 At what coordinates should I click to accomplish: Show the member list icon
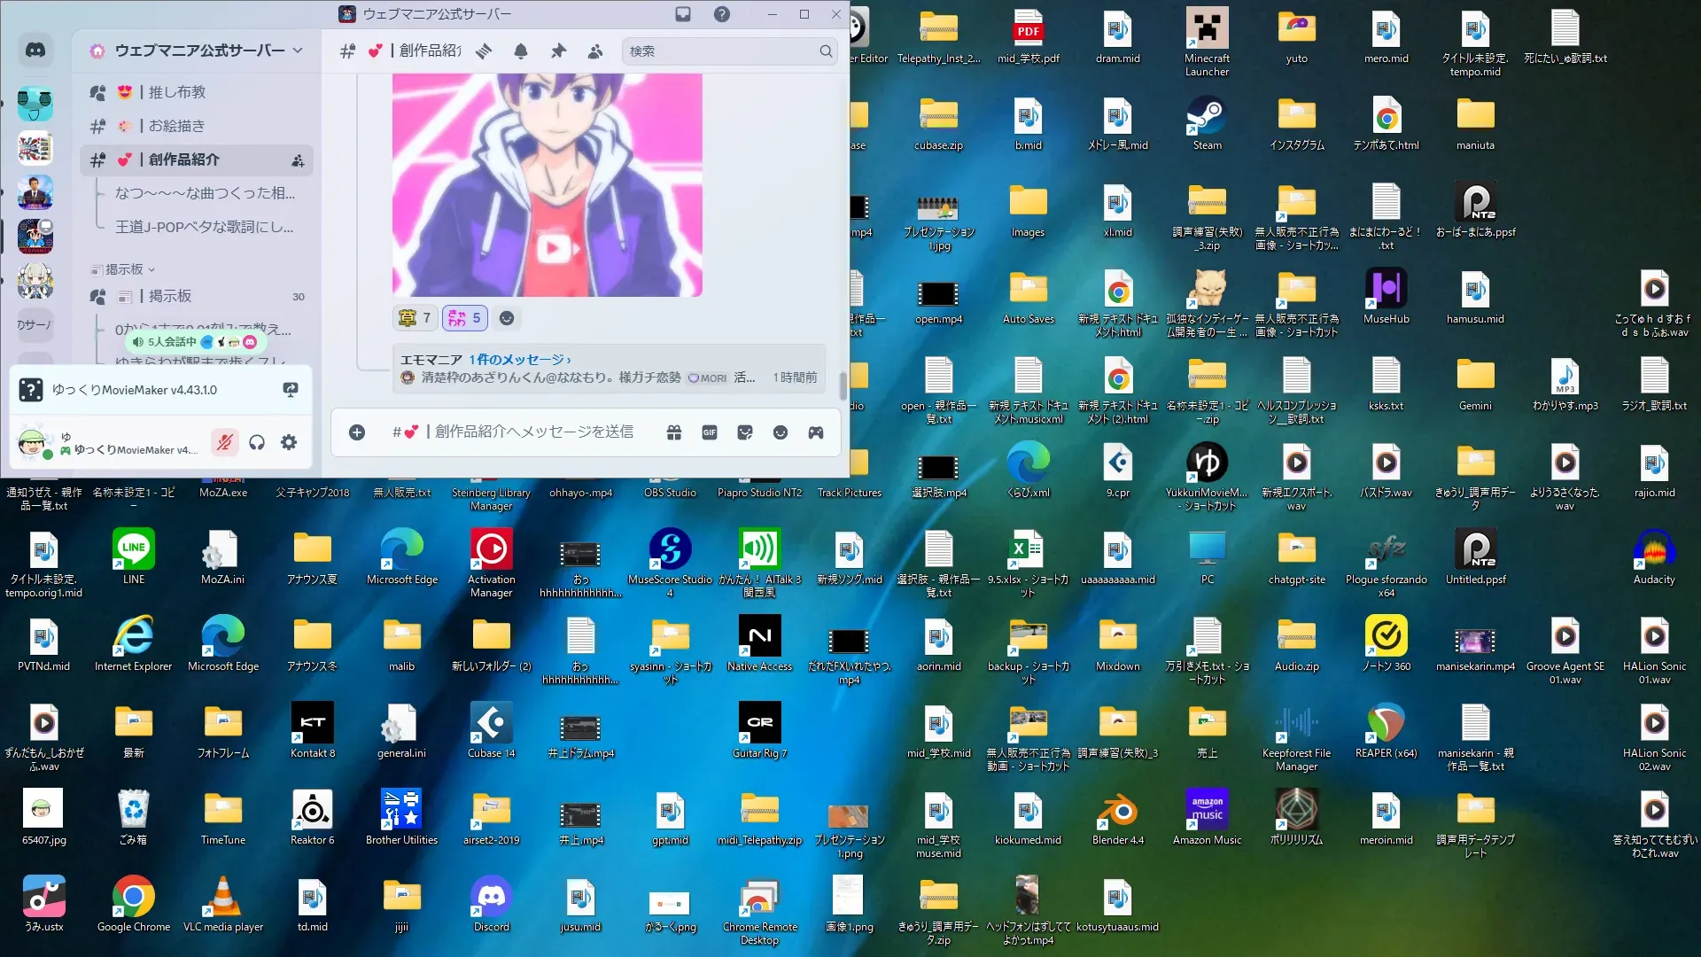595,51
